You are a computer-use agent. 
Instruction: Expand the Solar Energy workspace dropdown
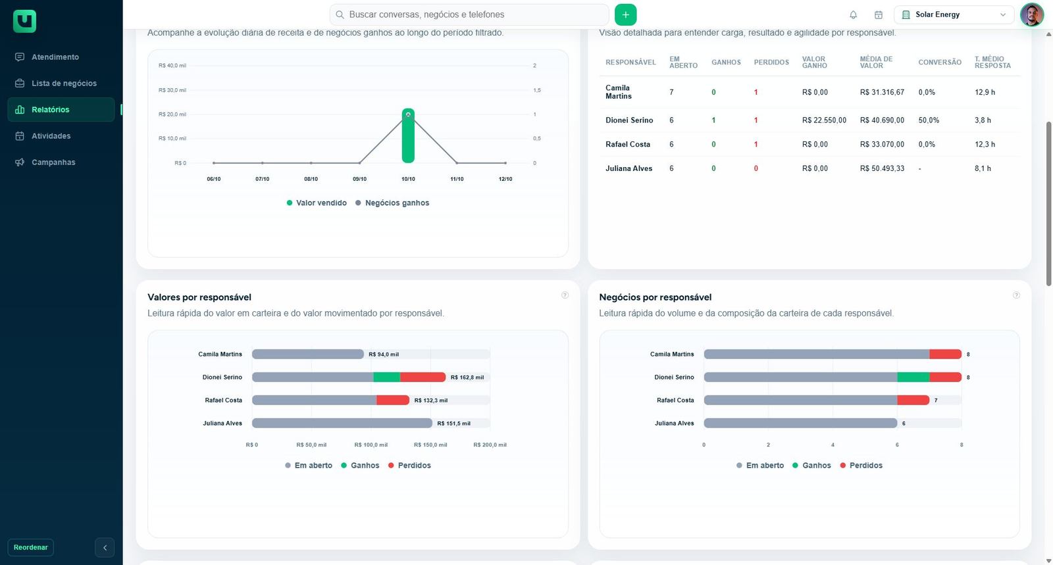954,14
